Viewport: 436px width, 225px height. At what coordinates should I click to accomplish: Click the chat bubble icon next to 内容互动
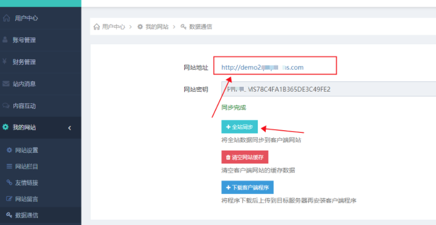6,106
